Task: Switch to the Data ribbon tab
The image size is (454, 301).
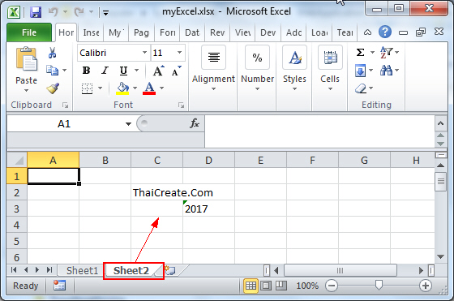Action: pyautogui.click(x=192, y=32)
